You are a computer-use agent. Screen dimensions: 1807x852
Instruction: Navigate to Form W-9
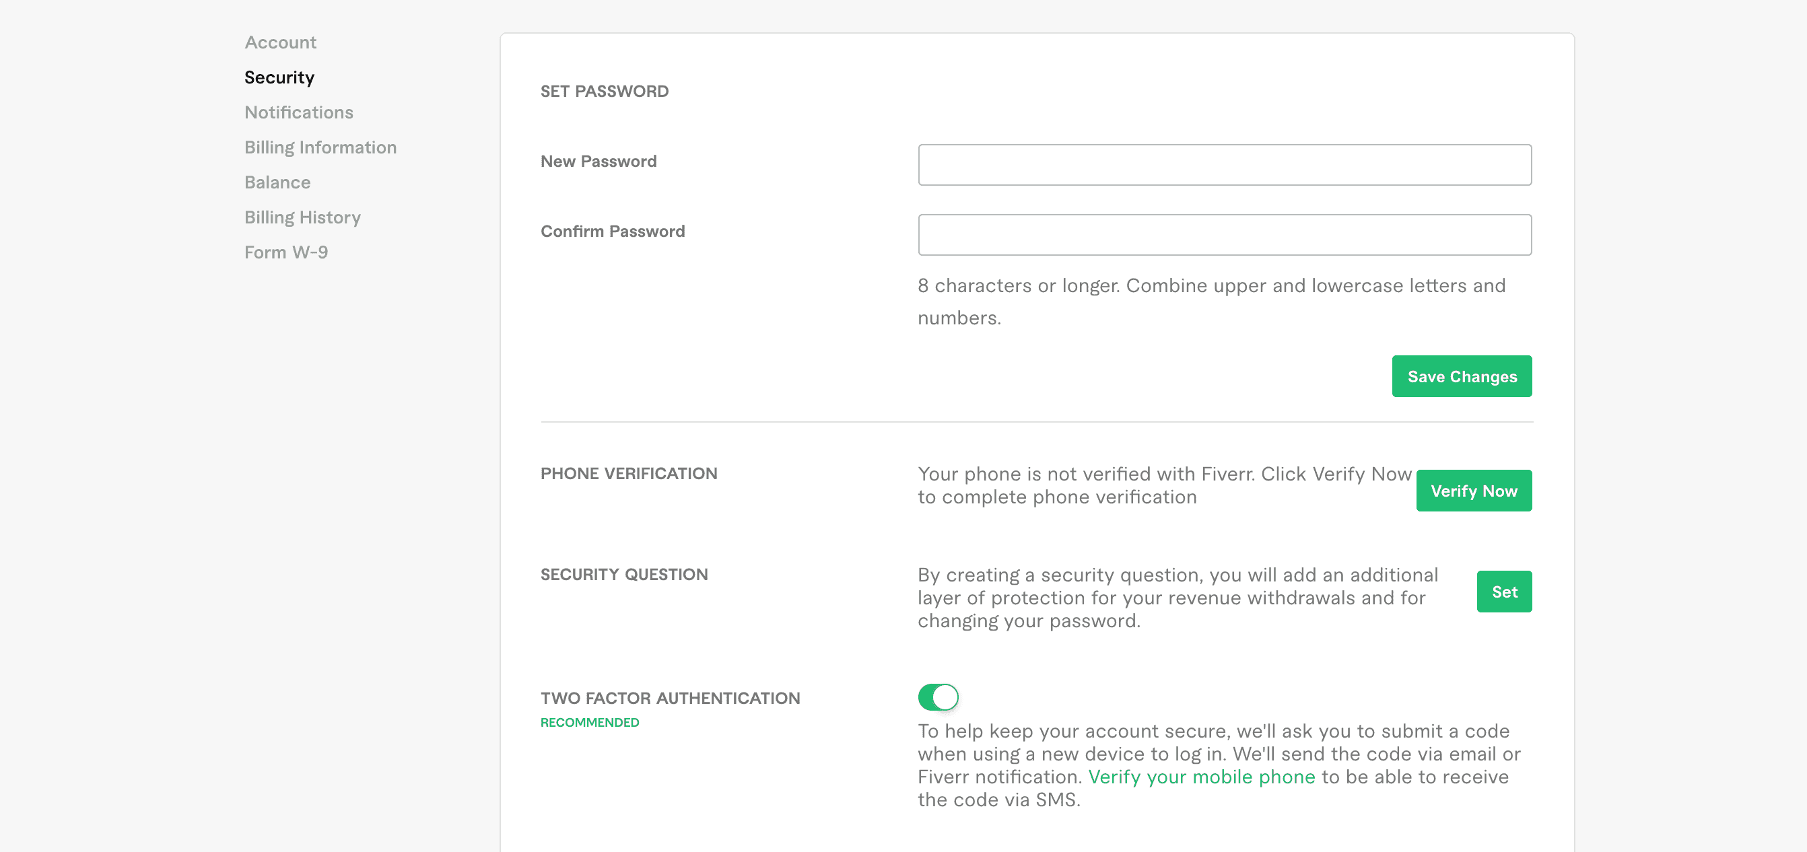[285, 252]
